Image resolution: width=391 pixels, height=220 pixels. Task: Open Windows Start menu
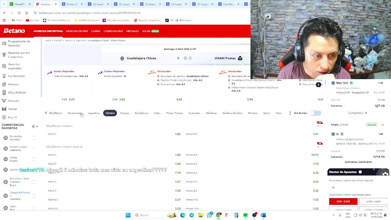point(128,215)
